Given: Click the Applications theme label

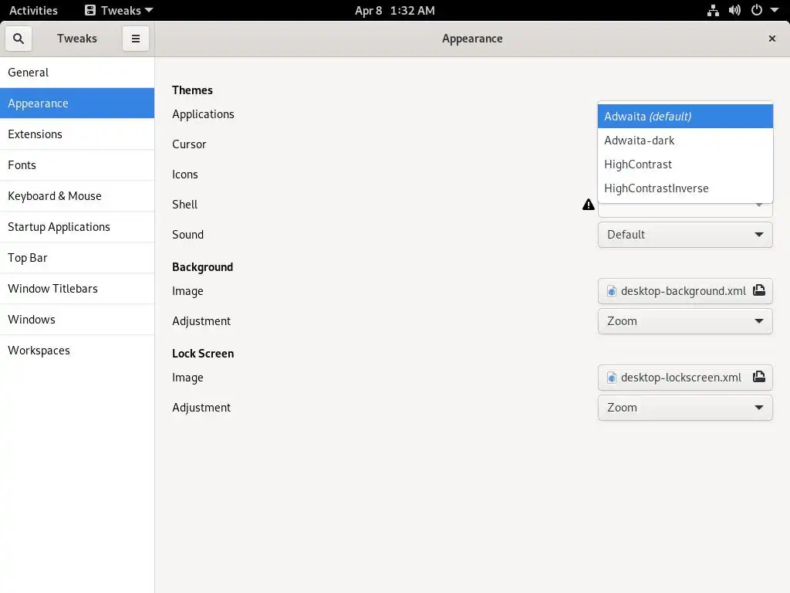Looking at the screenshot, I should pyautogui.click(x=203, y=114).
